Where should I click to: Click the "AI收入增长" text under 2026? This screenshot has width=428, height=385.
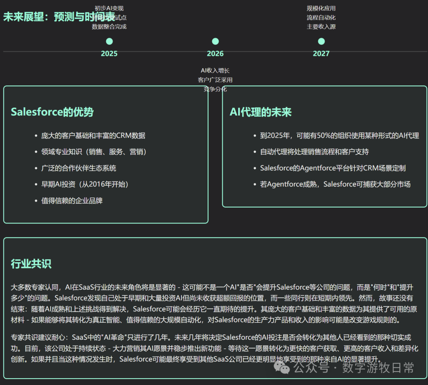[x=215, y=71]
